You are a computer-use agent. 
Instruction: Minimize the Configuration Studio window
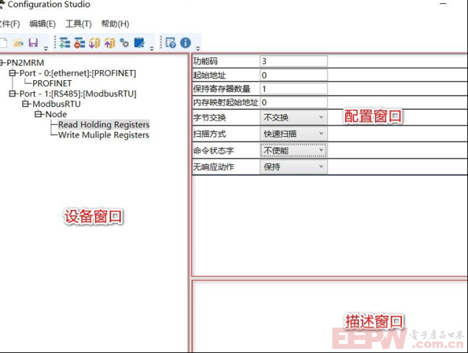(443, 4)
